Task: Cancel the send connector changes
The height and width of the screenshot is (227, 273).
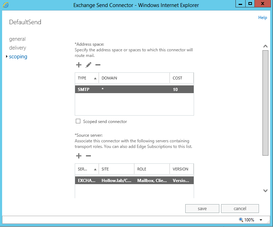Action: pyautogui.click(x=240, y=208)
